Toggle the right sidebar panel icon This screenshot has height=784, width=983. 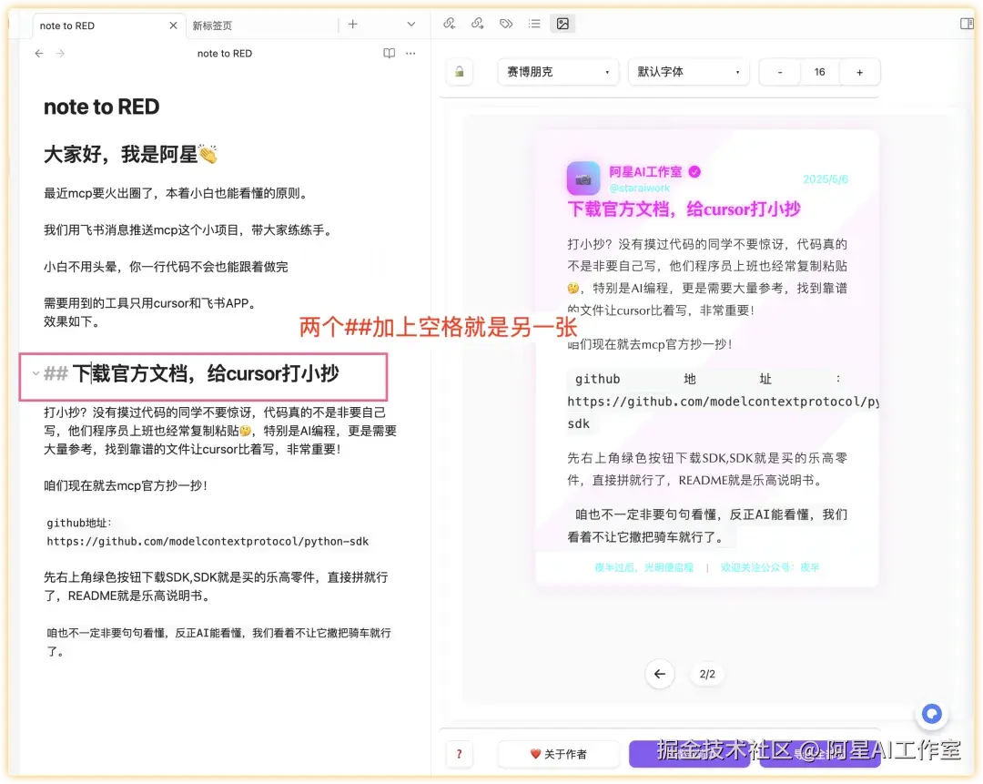[967, 24]
